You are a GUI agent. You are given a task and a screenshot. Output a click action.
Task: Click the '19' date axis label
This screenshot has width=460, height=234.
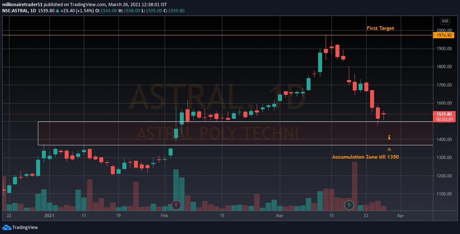click(118, 216)
